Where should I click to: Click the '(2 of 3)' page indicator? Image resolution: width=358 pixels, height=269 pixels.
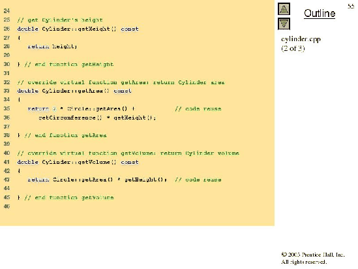click(293, 48)
